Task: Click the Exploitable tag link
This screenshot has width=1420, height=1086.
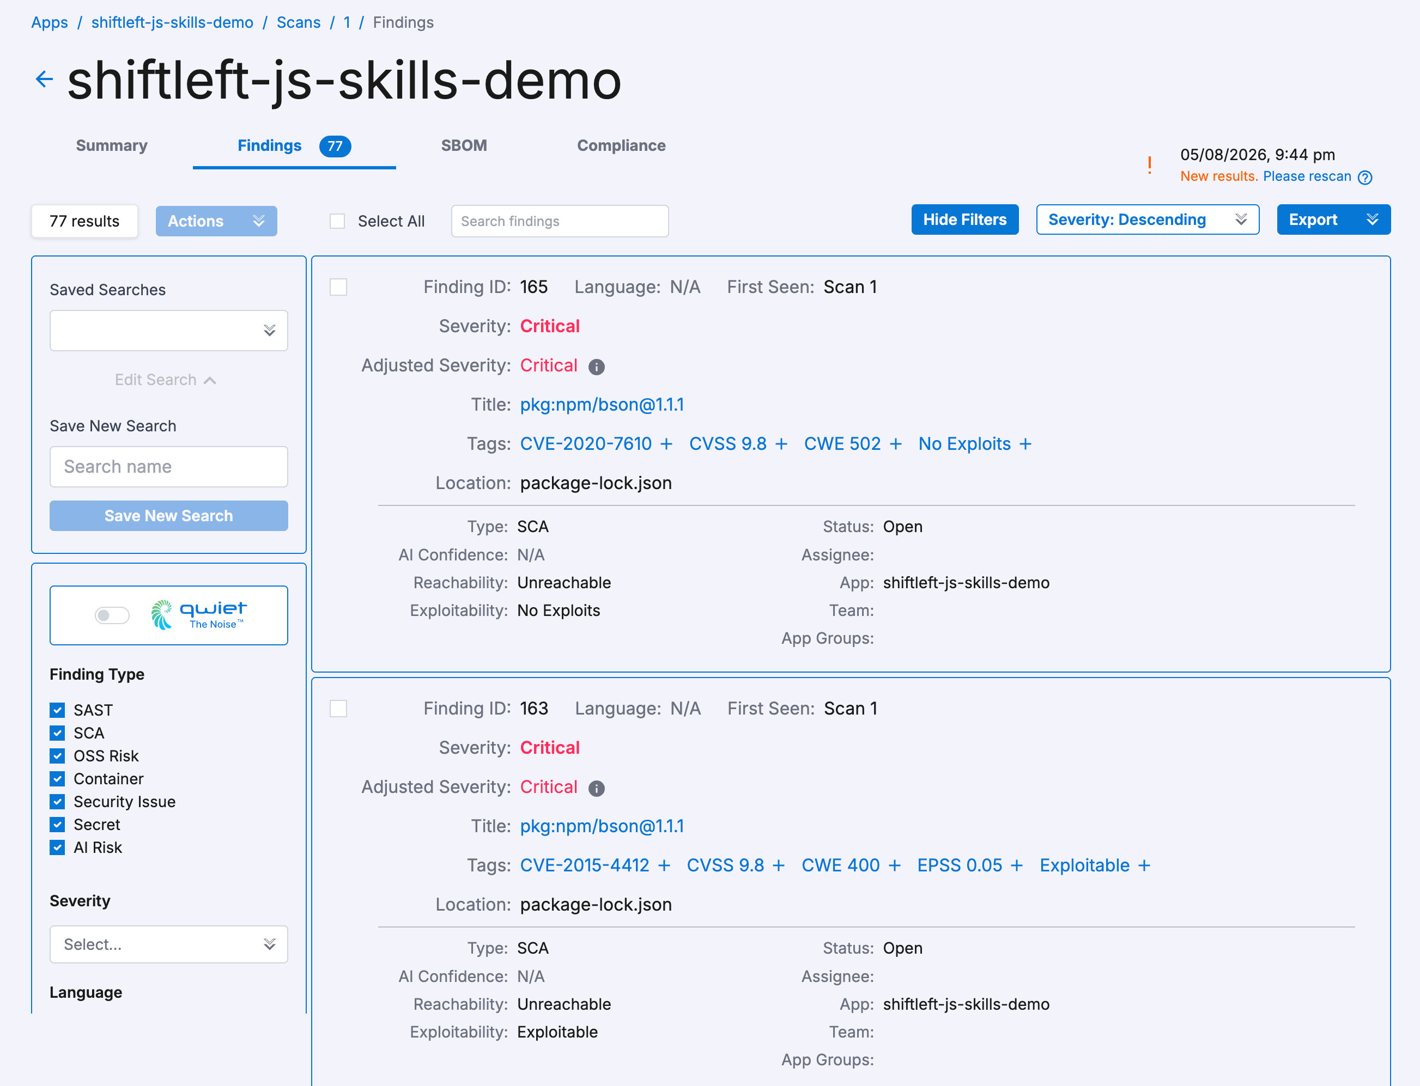Action: [1084, 865]
